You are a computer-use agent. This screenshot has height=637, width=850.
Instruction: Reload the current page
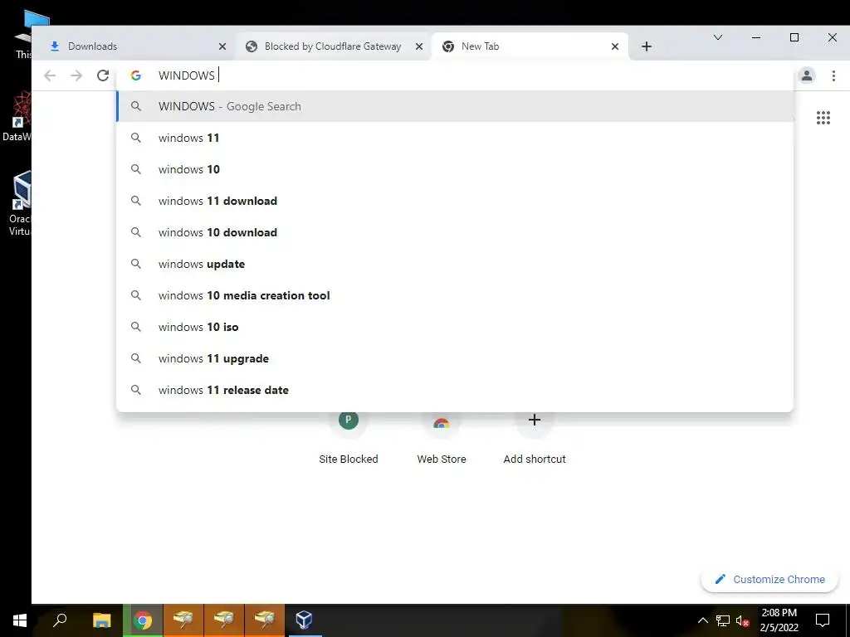103,75
